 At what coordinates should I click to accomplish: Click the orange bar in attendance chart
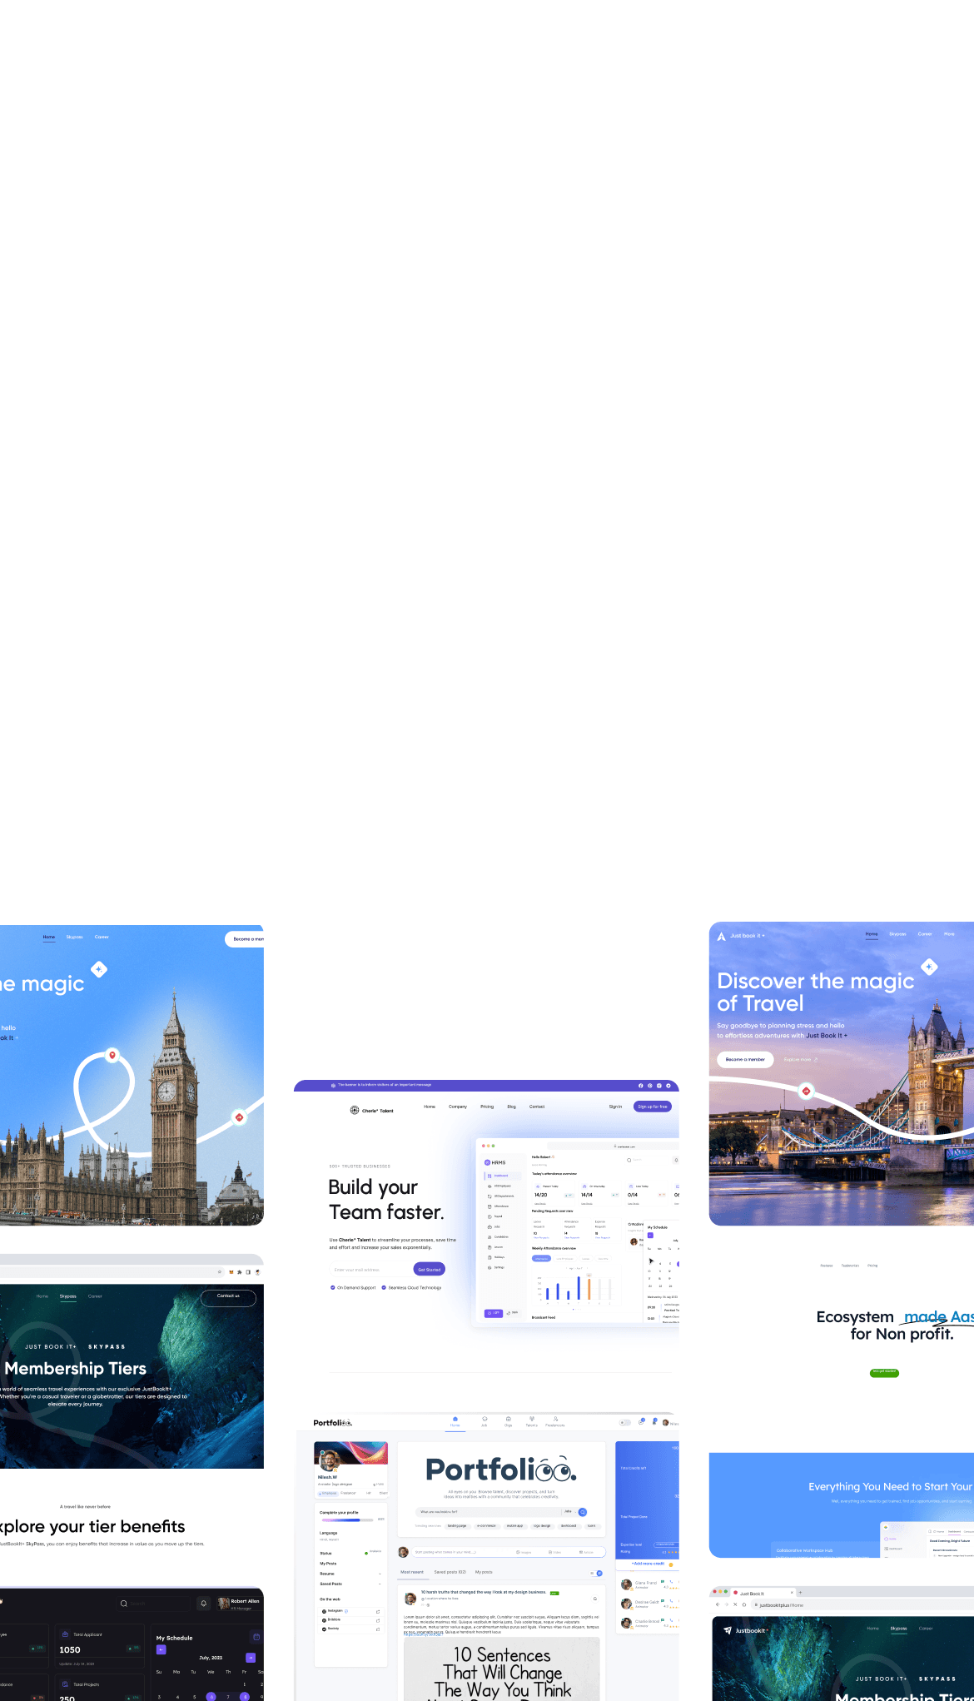[589, 1287]
